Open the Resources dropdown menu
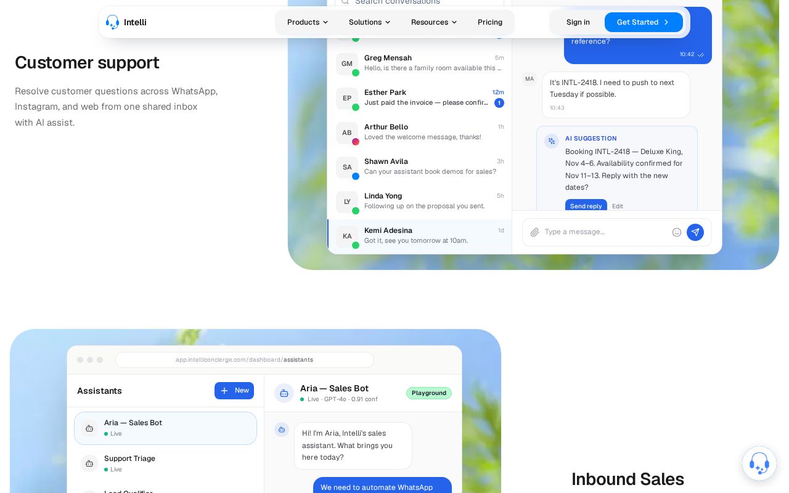The image size is (789, 493). pyautogui.click(x=434, y=22)
